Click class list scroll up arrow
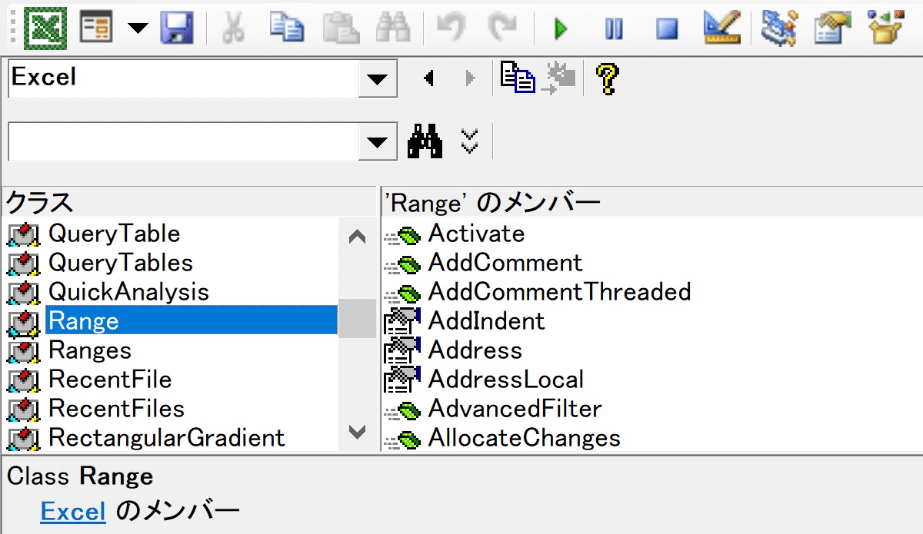 click(358, 237)
